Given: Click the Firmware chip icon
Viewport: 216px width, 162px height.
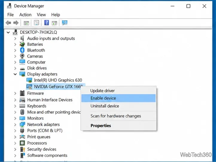Looking at the screenshot, I should 22,93.
